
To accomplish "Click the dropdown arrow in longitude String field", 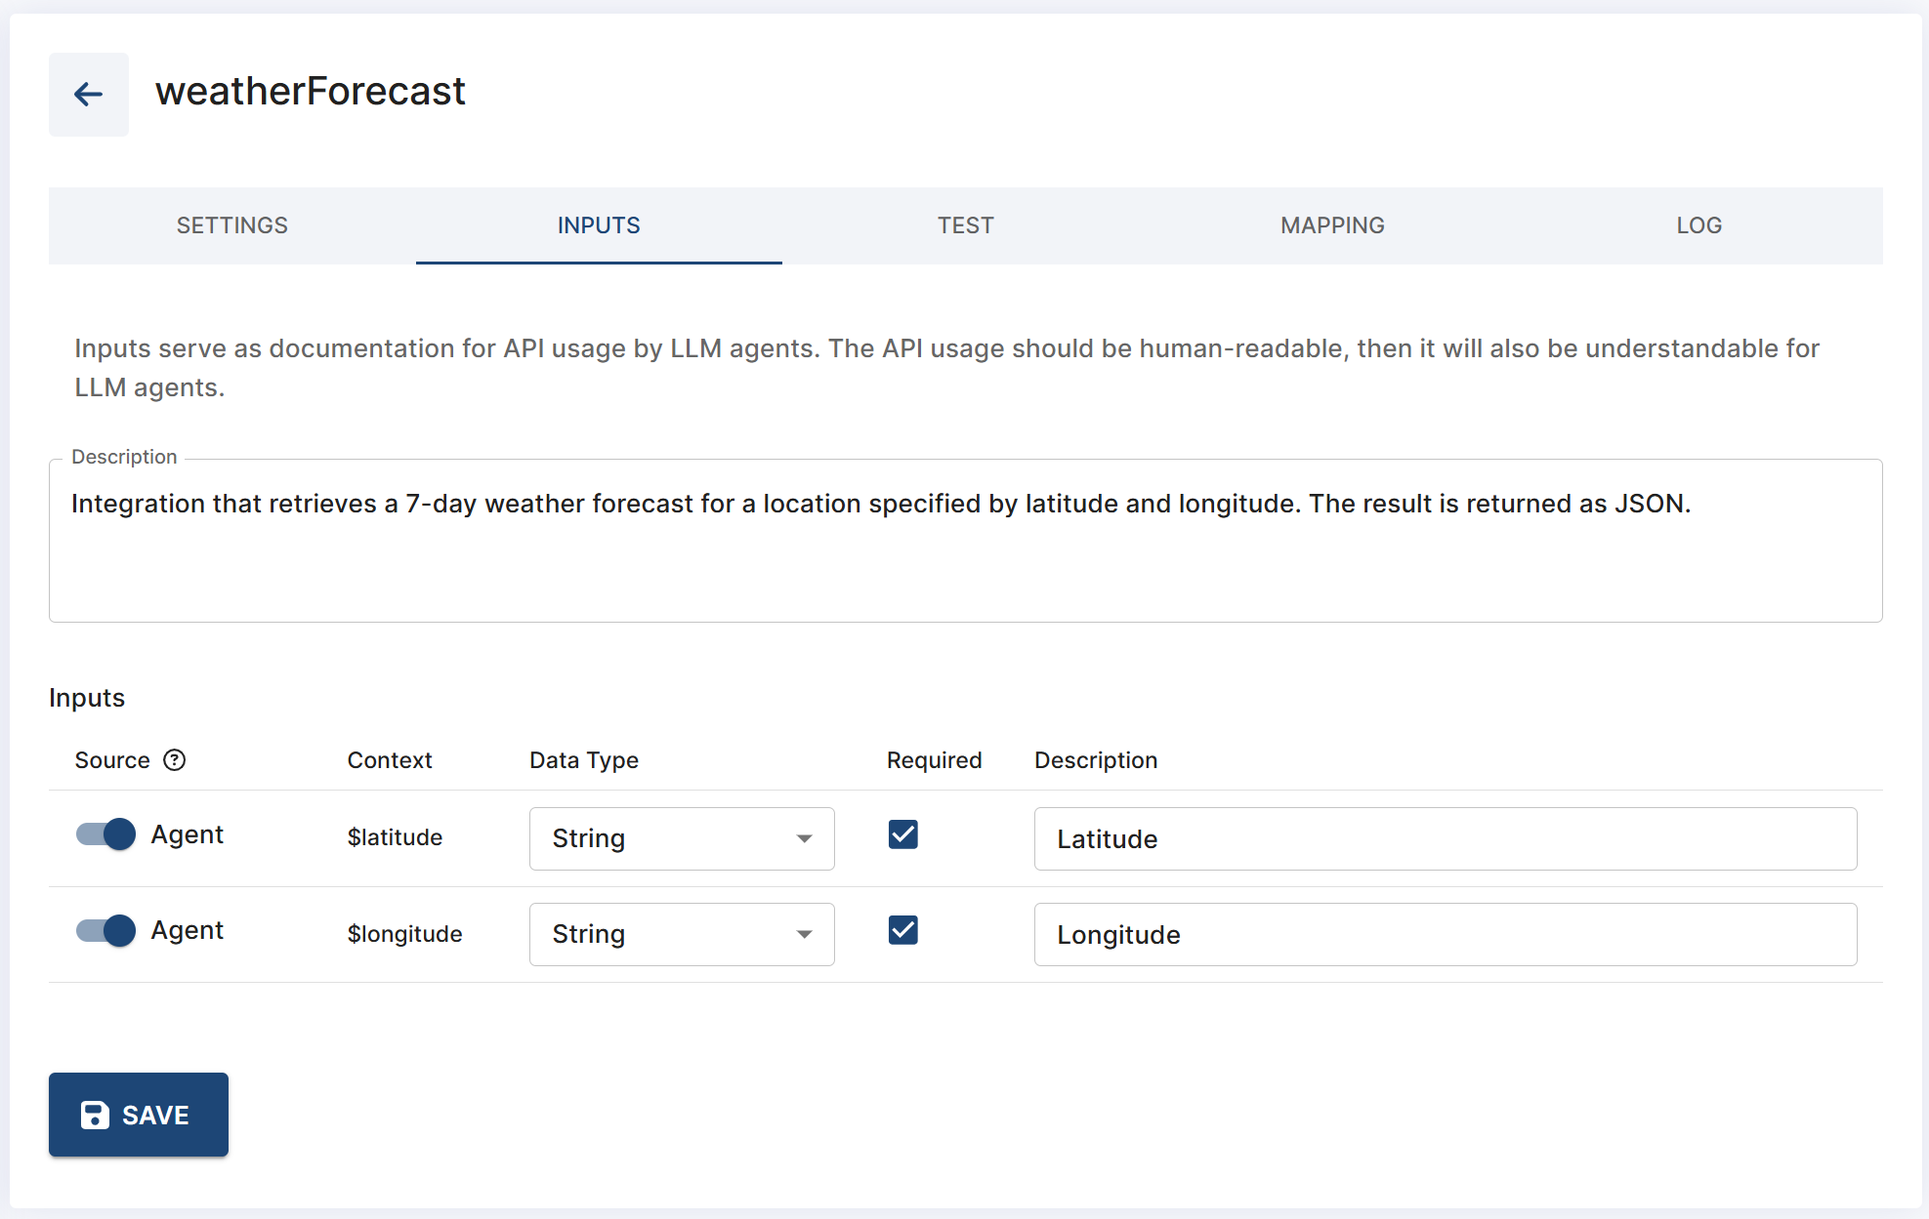I will [804, 934].
